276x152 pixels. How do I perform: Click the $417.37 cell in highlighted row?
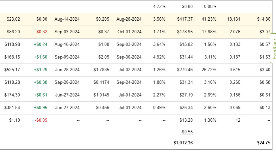point(185,19)
